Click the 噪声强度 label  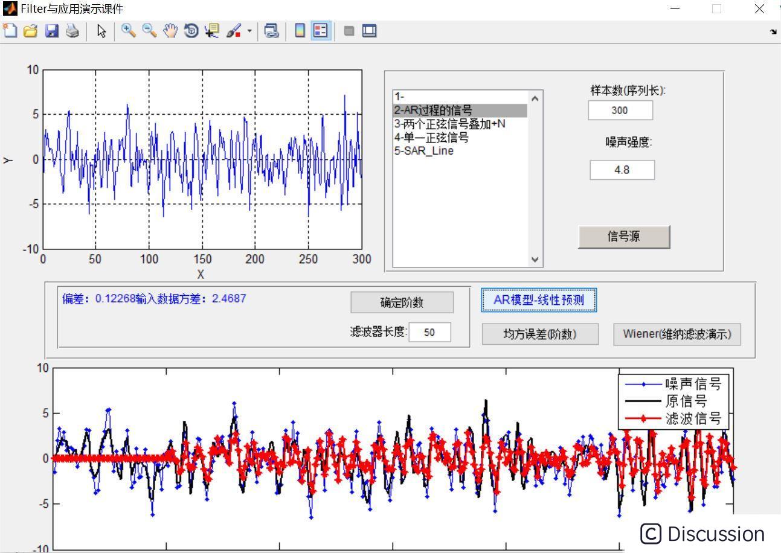click(x=629, y=142)
